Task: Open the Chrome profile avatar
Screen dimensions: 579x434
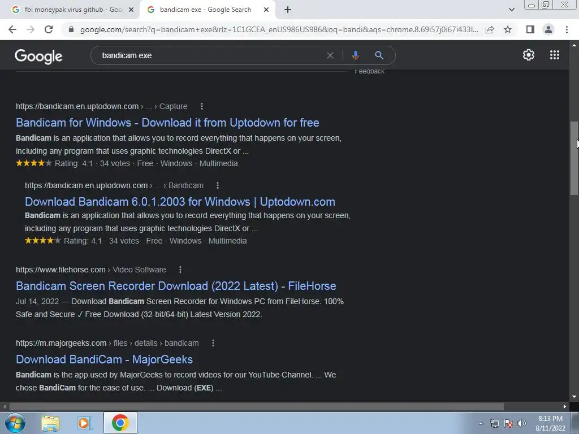Action: (548, 29)
